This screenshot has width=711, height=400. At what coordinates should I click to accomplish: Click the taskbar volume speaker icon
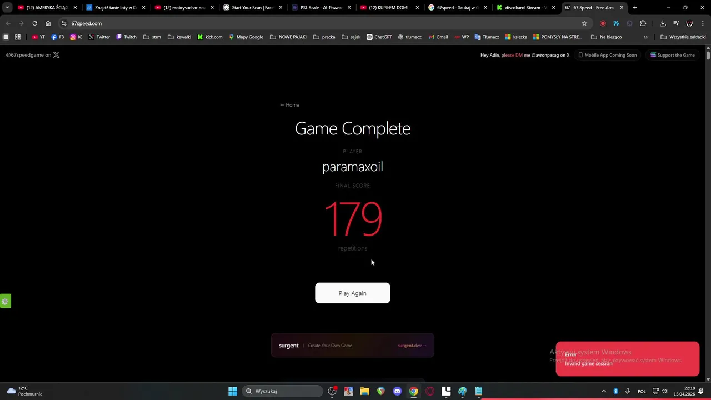click(664, 391)
